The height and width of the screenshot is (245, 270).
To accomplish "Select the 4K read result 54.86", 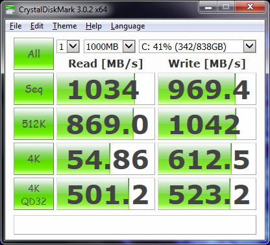I will coord(106,159).
